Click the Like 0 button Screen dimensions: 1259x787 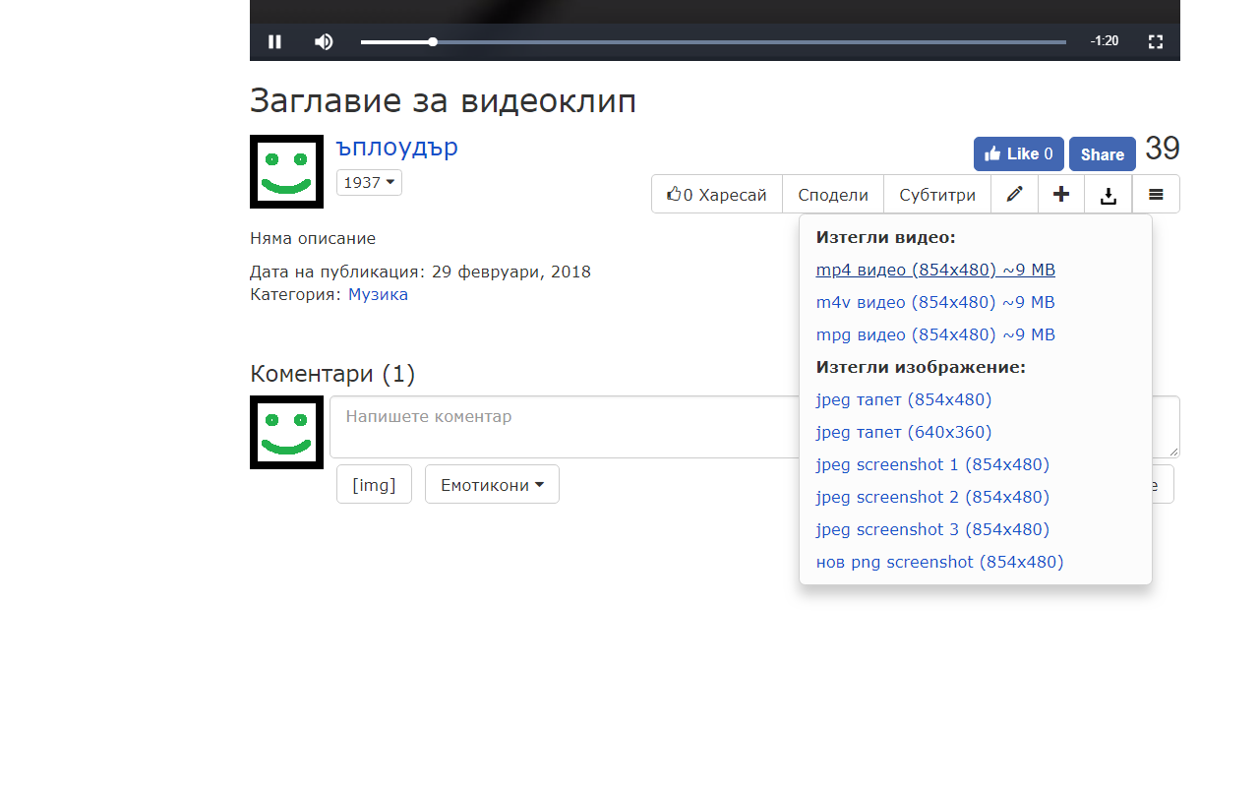coord(1018,153)
